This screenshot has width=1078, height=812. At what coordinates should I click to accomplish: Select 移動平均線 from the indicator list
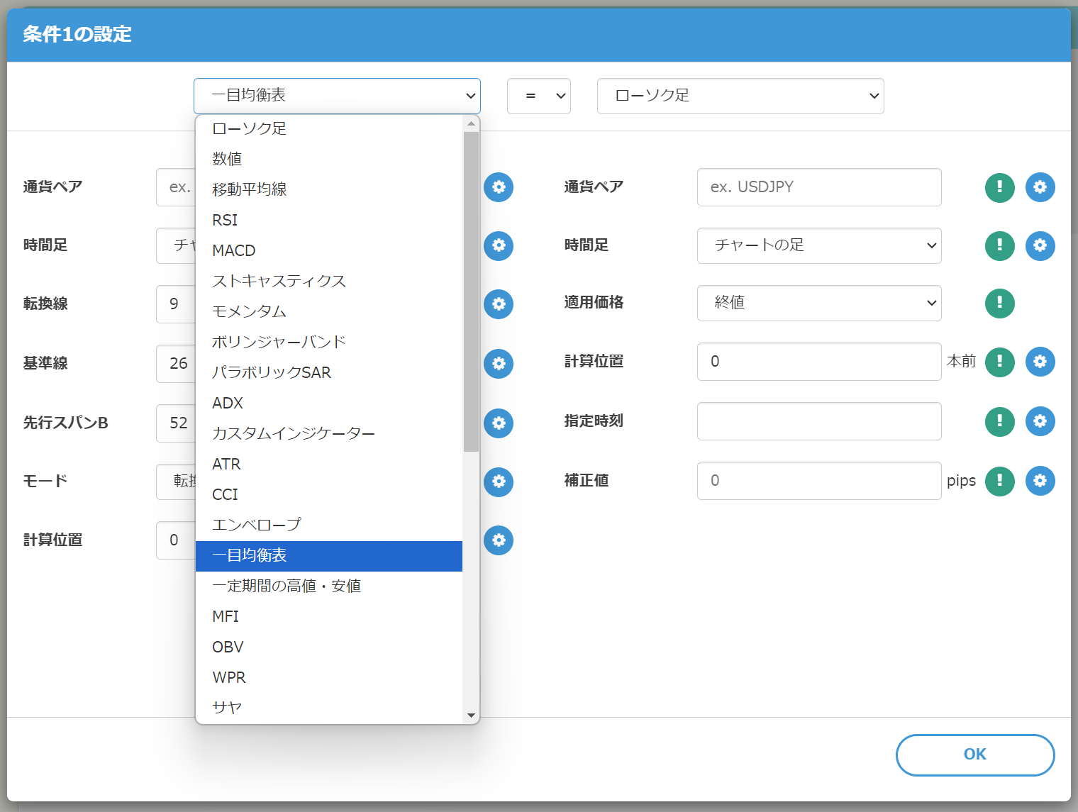pos(250,189)
